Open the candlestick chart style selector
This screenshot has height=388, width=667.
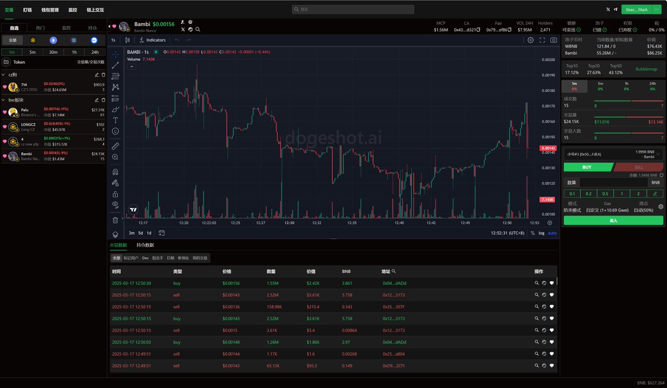click(x=128, y=40)
